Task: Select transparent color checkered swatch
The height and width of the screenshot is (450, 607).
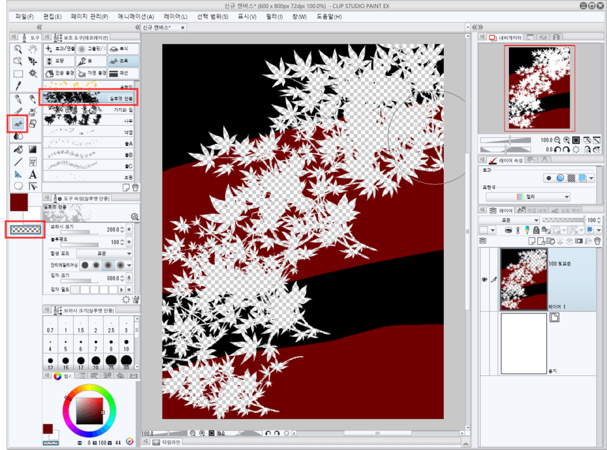Action: tap(25, 230)
